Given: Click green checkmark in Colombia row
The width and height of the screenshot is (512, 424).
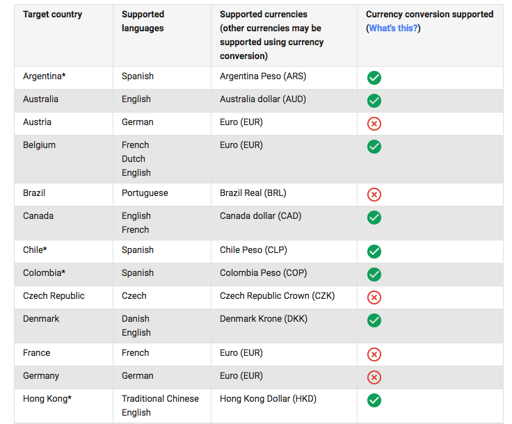Looking at the screenshot, I should point(374,275).
